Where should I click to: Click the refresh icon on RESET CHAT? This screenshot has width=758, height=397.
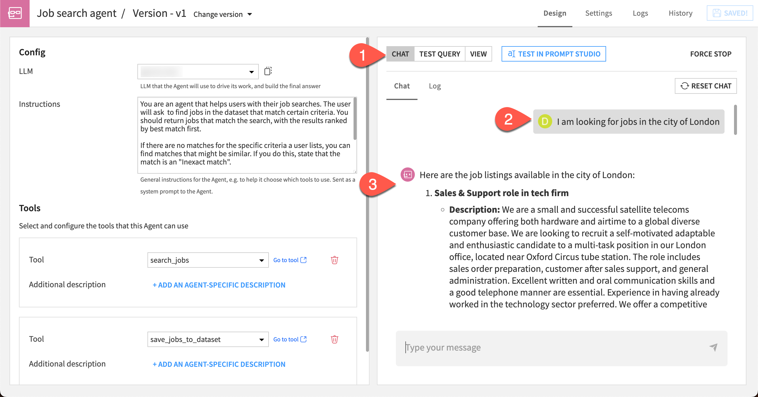pos(685,86)
